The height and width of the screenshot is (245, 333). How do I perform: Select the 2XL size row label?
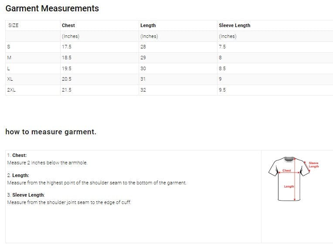point(11,90)
